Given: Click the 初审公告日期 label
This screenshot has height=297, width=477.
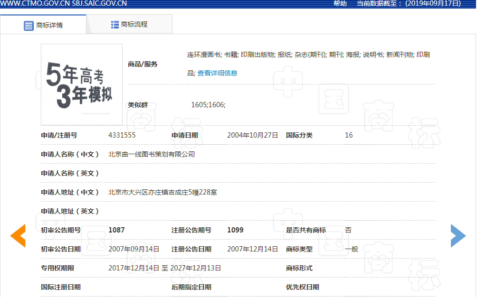Looking at the screenshot, I should (61, 249).
